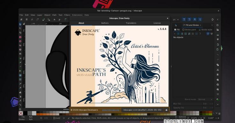Choose Unset paint question mark
Viewport: 235px width, 123px height.
coord(200,34)
